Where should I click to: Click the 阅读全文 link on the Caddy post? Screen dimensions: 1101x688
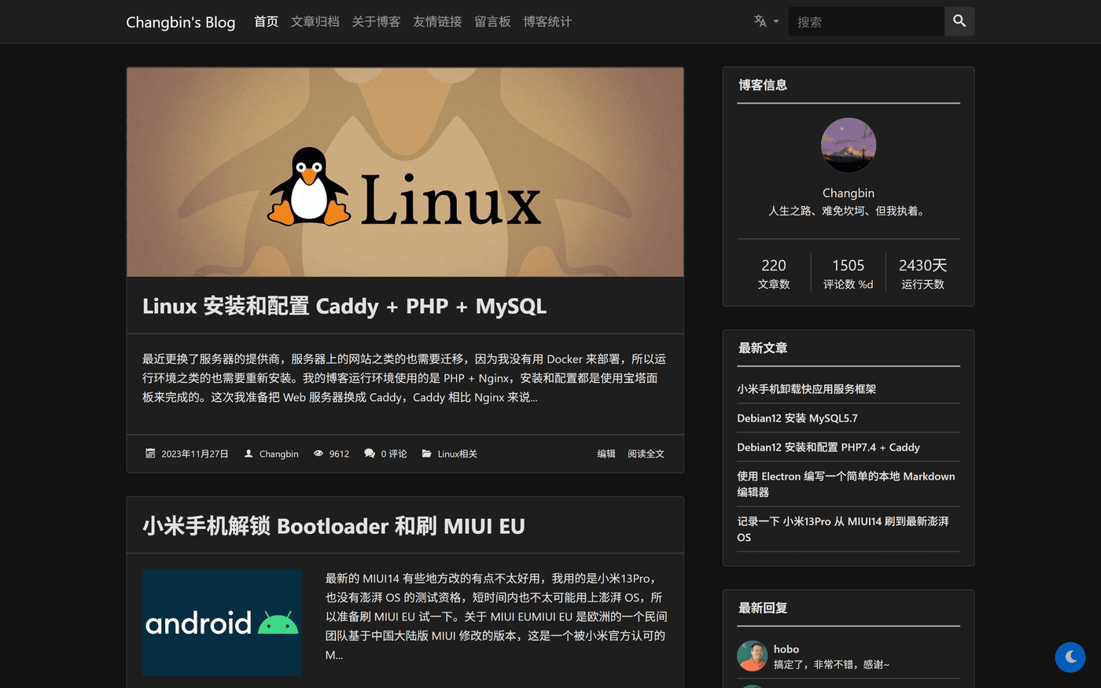pyautogui.click(x=646, y=453)
